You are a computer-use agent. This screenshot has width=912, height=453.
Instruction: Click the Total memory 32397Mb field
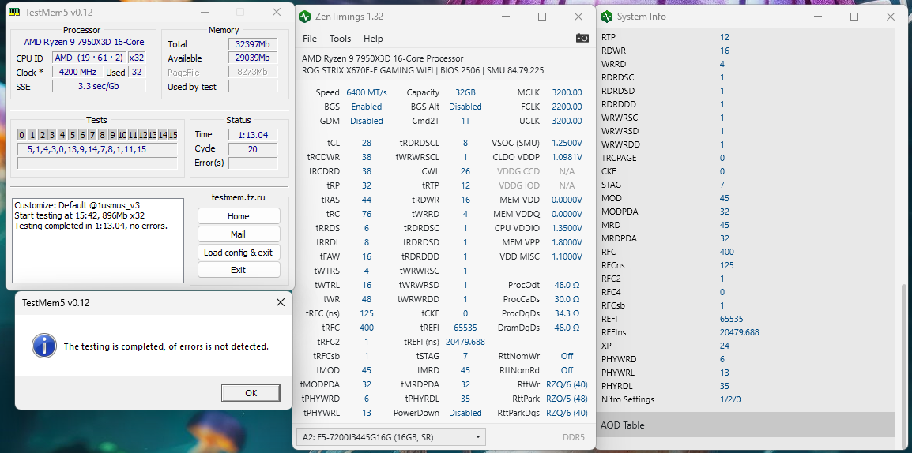pyautogui.click(x=252, y=44)
